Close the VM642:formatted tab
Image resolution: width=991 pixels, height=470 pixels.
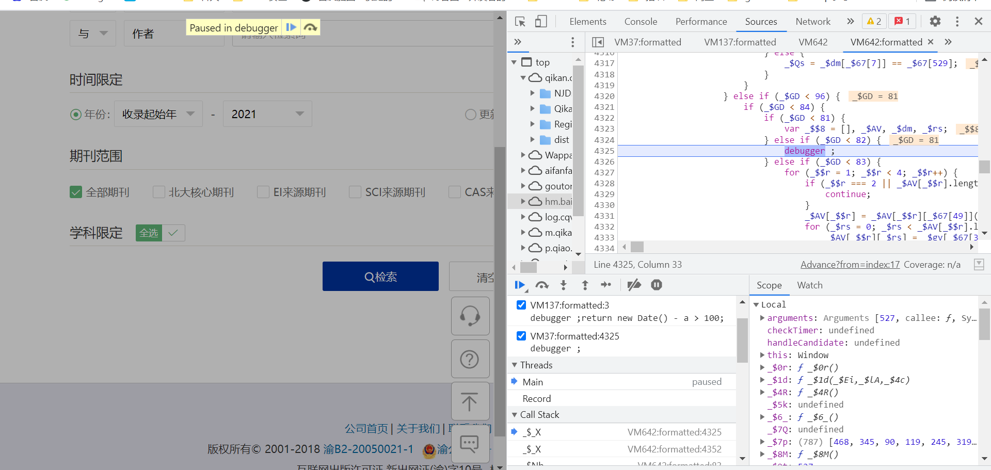click(x=931, y=42)
